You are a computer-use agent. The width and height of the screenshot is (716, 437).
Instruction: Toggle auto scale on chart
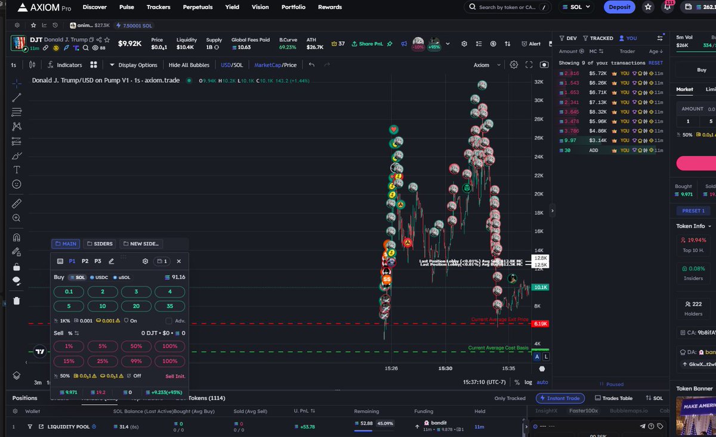tap(542, 382)
